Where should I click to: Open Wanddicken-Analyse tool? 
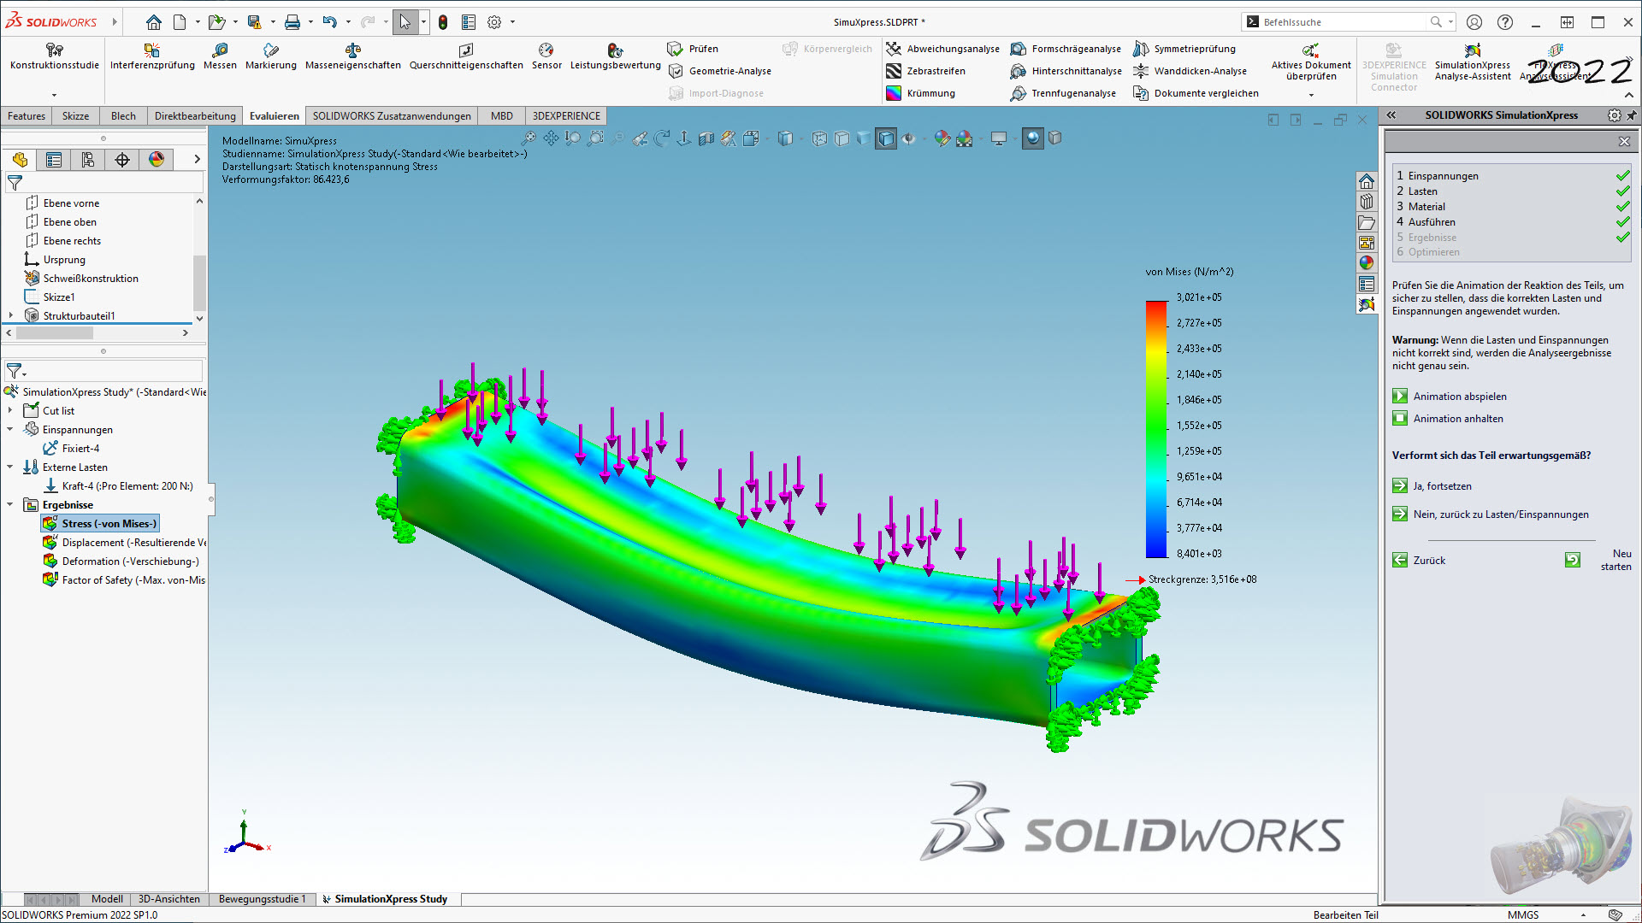pos(1190,71)
